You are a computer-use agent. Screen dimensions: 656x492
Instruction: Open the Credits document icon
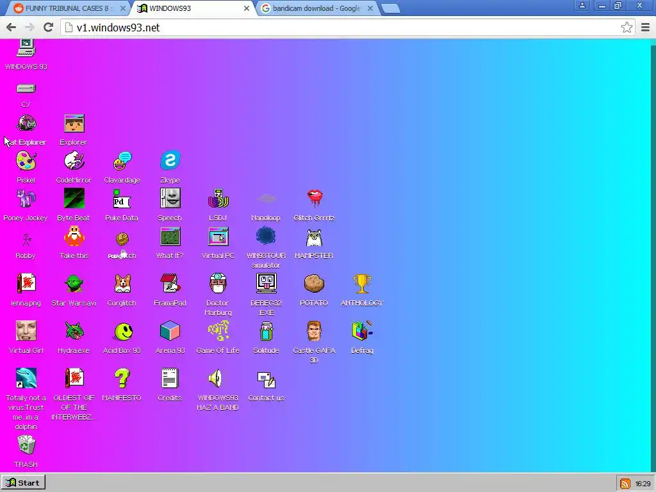pos(170,378)
